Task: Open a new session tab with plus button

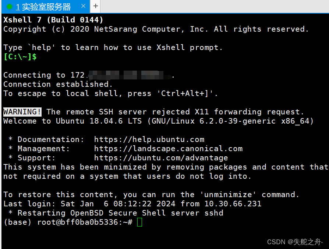Action: (x=95, y=6)
